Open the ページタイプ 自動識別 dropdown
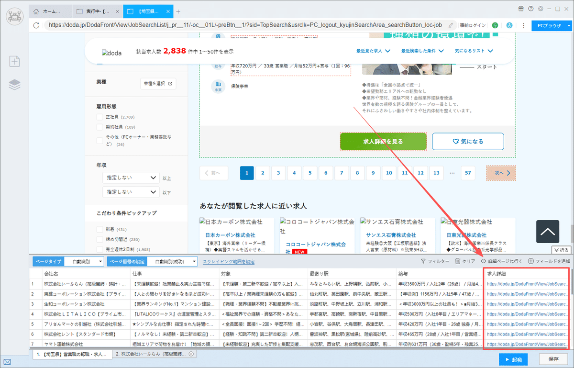 click(x=84, y=261)
